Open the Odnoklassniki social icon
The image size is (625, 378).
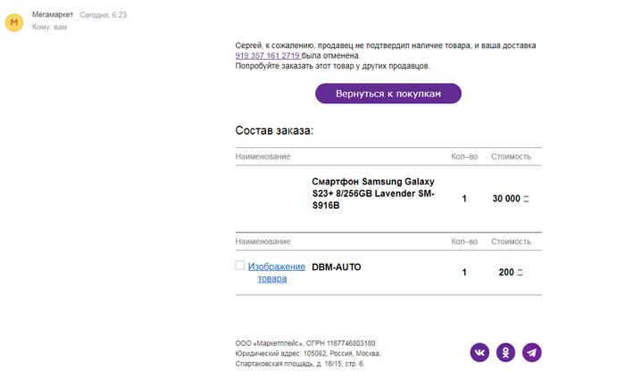(505, 353)
